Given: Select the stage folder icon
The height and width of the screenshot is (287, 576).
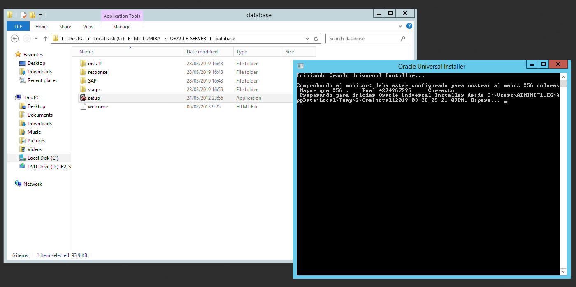Looking at the screenshot, I should tap(83, 90).
